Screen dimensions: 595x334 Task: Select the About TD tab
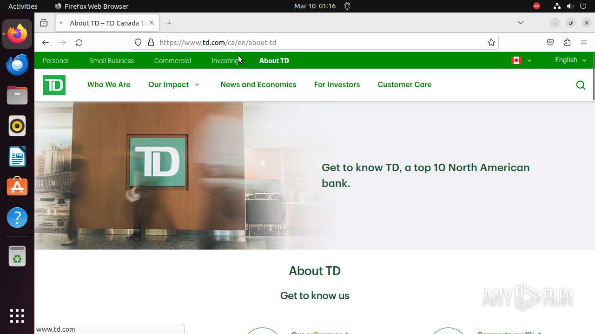[274, 61]
